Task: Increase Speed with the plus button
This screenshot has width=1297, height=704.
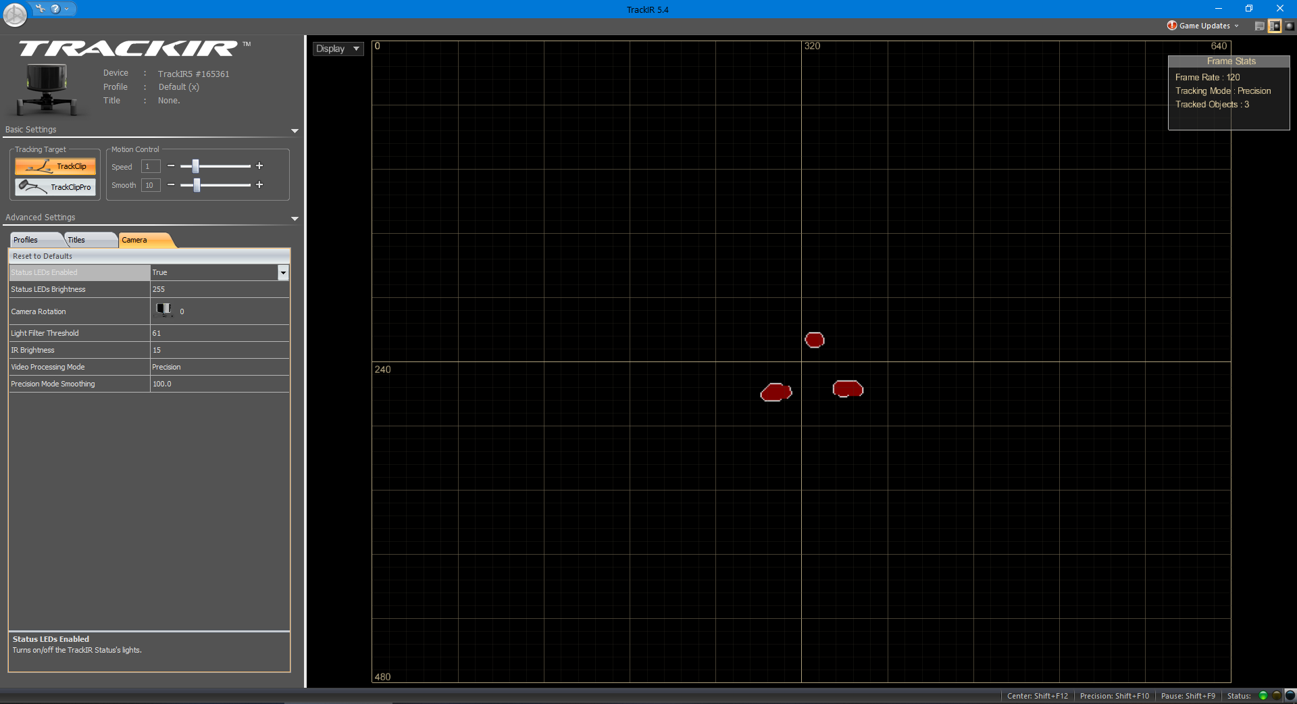Action: click(x=259, y=166)
